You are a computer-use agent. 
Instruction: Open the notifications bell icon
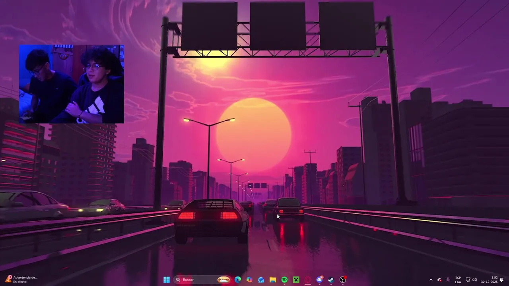pyautogui.click(x=502, y=280)
